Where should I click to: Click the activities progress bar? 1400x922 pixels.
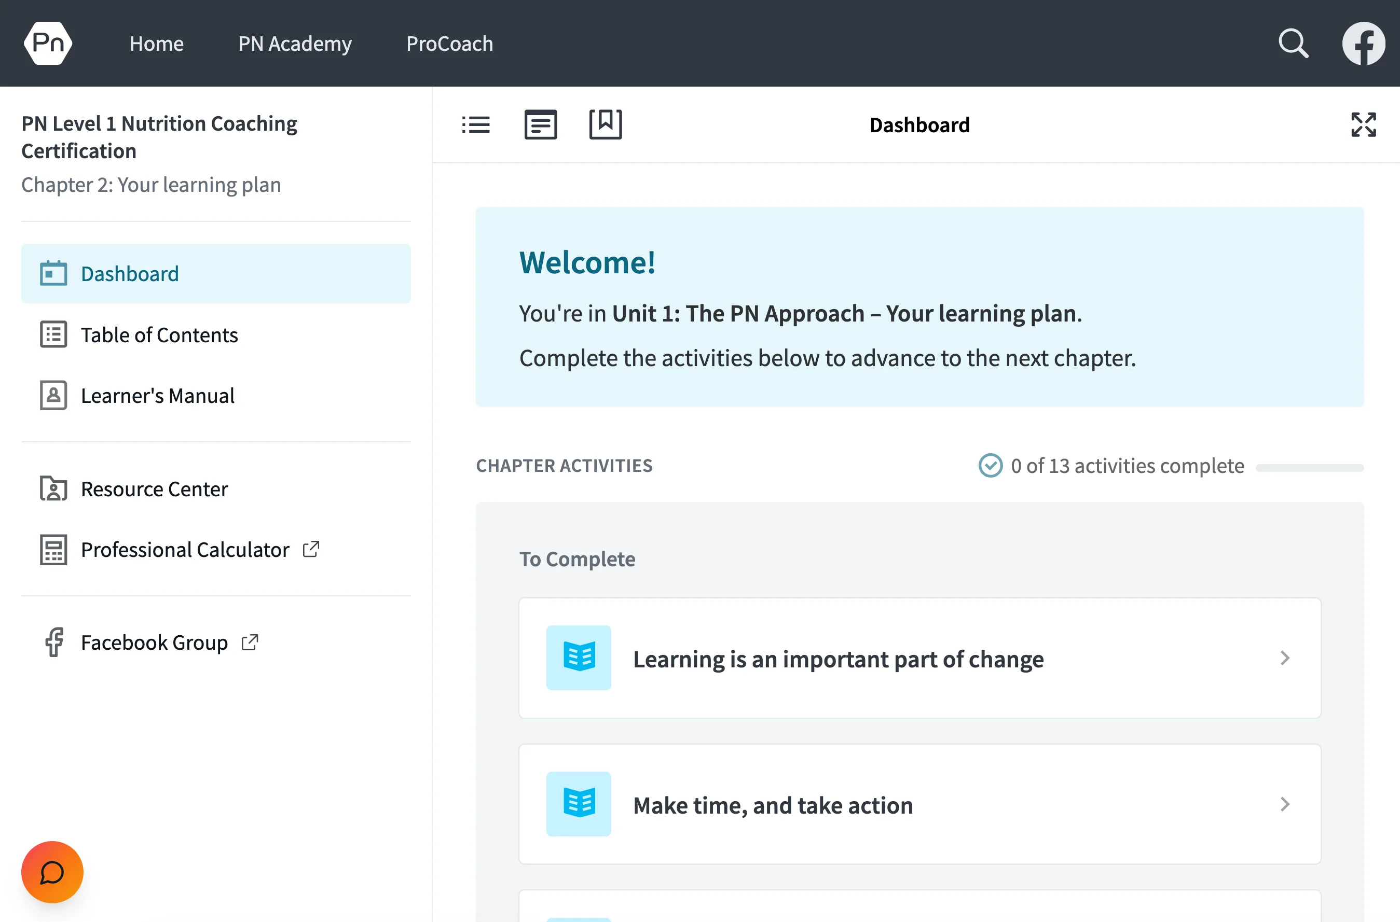tap(1309, 468)
